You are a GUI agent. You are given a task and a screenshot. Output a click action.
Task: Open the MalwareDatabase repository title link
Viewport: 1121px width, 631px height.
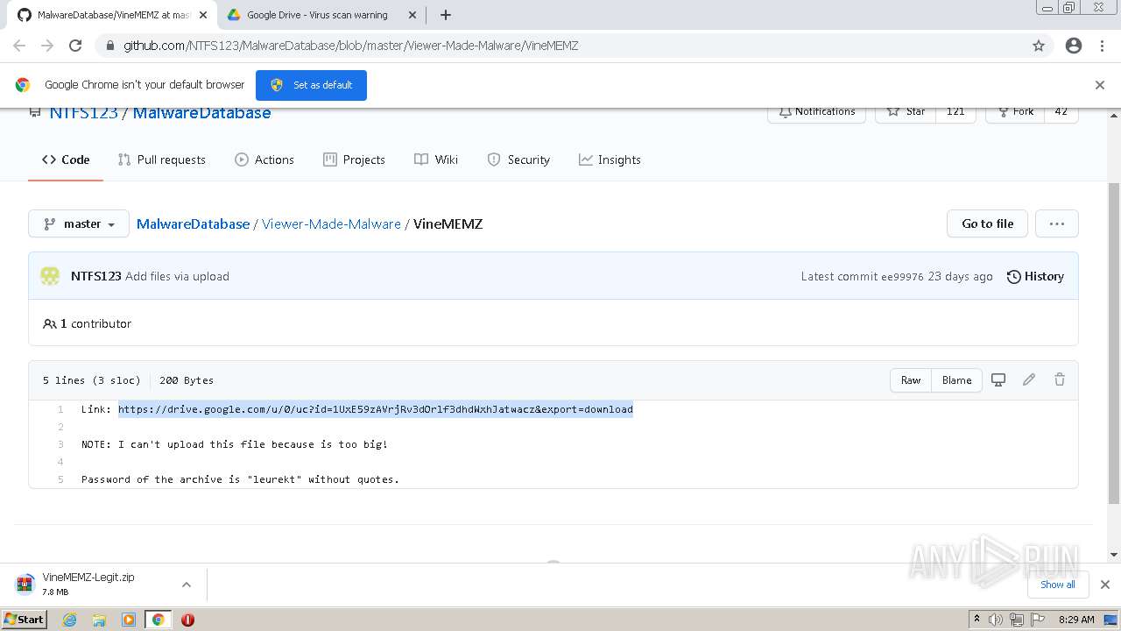tap(201, 113)
